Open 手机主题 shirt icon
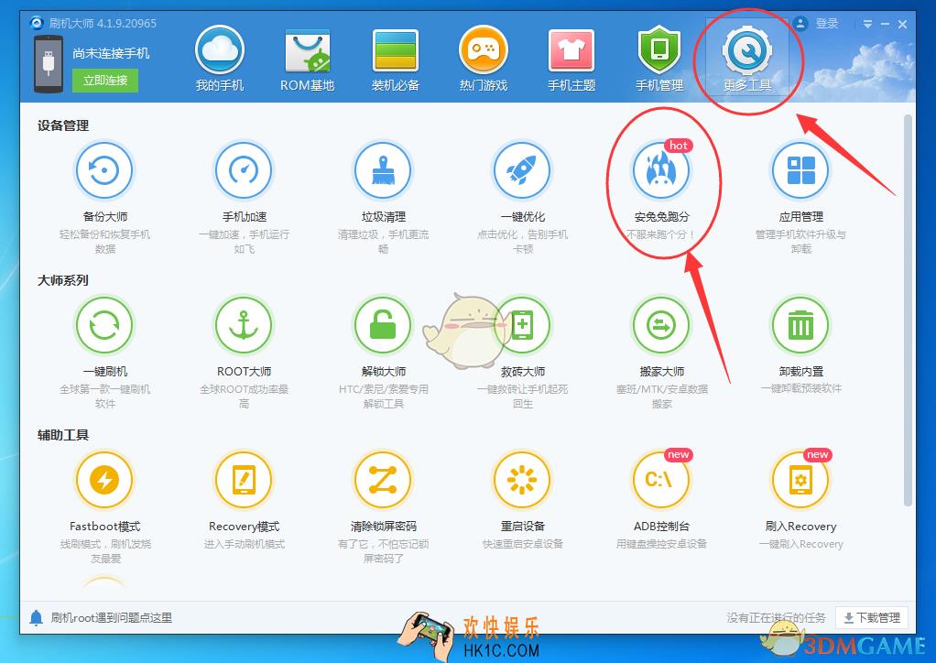This screenshot has height=663, width=936. tap(571, 50)
